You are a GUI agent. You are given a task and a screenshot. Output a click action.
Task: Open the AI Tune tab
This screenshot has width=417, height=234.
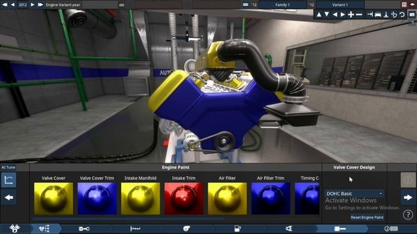click(8, 167)
